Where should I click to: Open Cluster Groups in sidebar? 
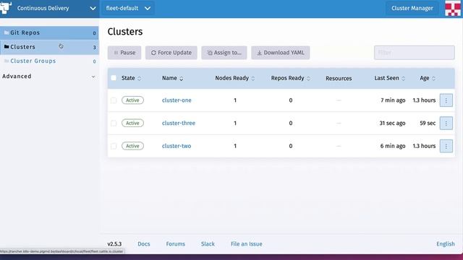click(x=49, y=61)
